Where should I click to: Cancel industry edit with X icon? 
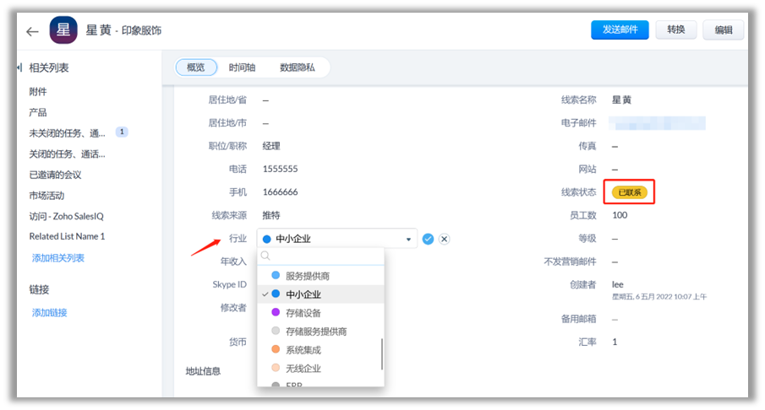point(445,239)
